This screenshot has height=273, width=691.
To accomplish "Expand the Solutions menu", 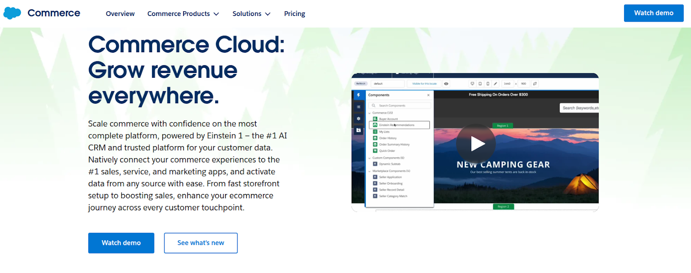I will (251, 14).
